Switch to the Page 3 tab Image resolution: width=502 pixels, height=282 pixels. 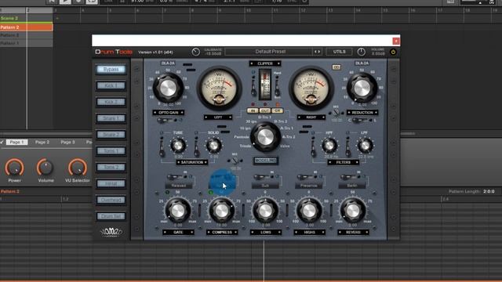(x=67, y=142)
